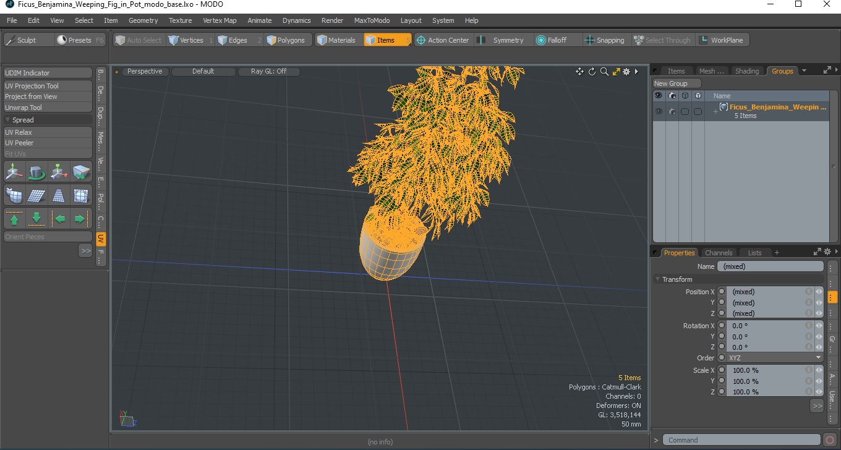Click the UV Projection Tool button
Screen dimensions: 841x450
[48, 86]
